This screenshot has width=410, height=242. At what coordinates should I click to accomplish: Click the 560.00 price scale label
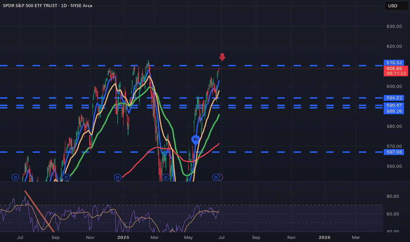point(394,166)
